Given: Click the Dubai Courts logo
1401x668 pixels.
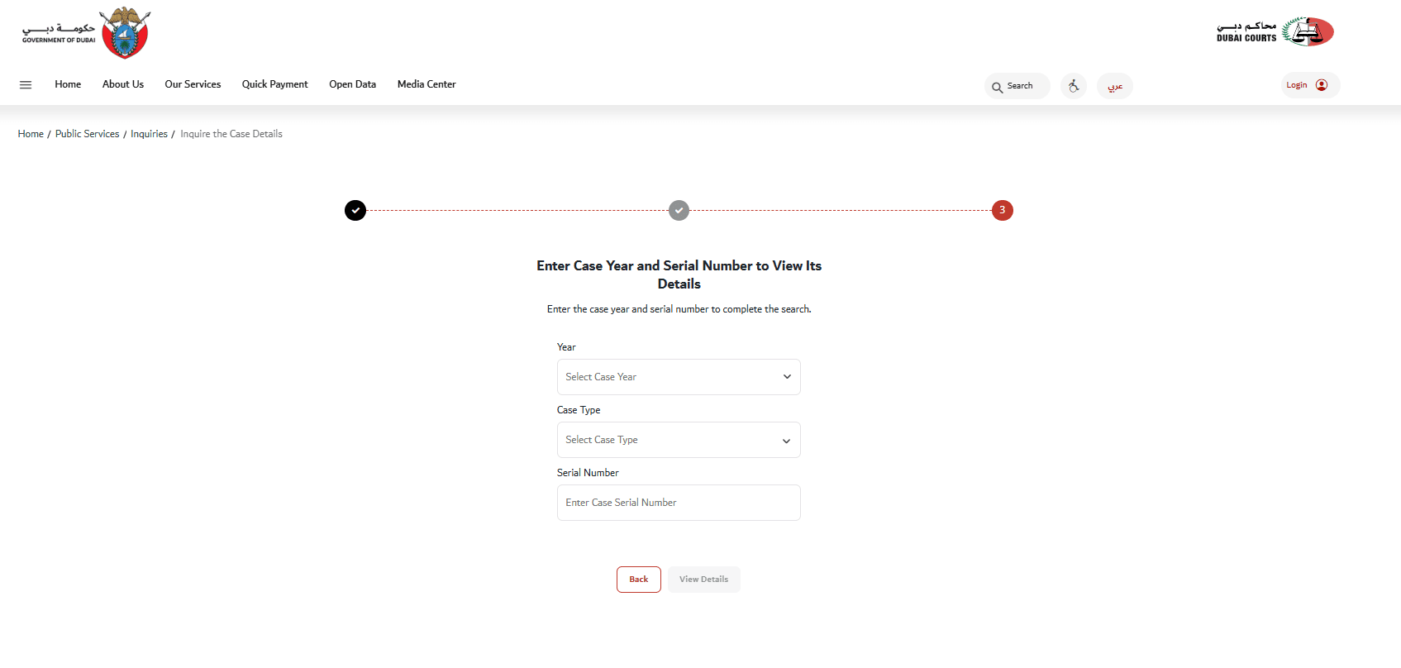Looking at the screenshot, I should click(1275, 31).
